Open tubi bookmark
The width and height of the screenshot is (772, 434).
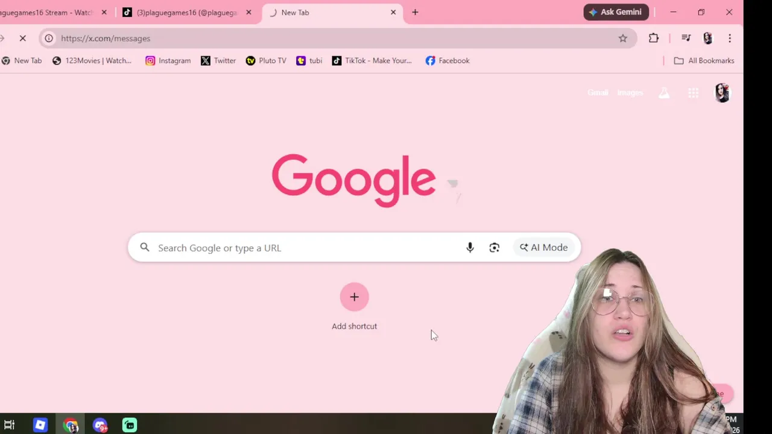[x=309, y=60]
